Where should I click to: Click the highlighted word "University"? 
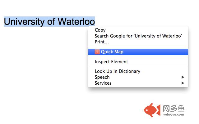[x=24, y=22]
